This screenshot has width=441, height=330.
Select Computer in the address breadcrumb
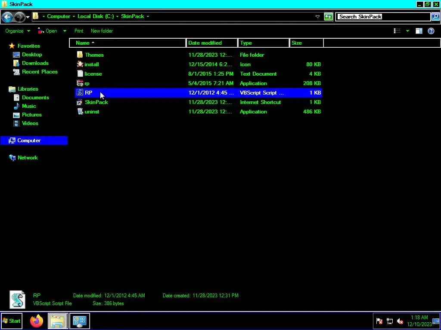point(59,16)
